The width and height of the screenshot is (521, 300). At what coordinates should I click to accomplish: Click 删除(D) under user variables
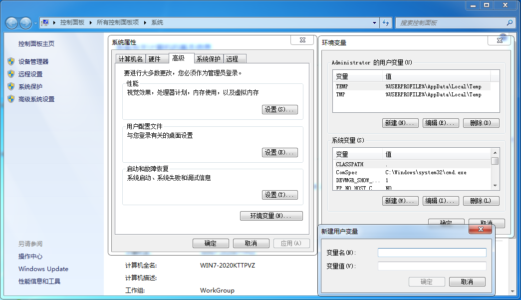(481, 123)
